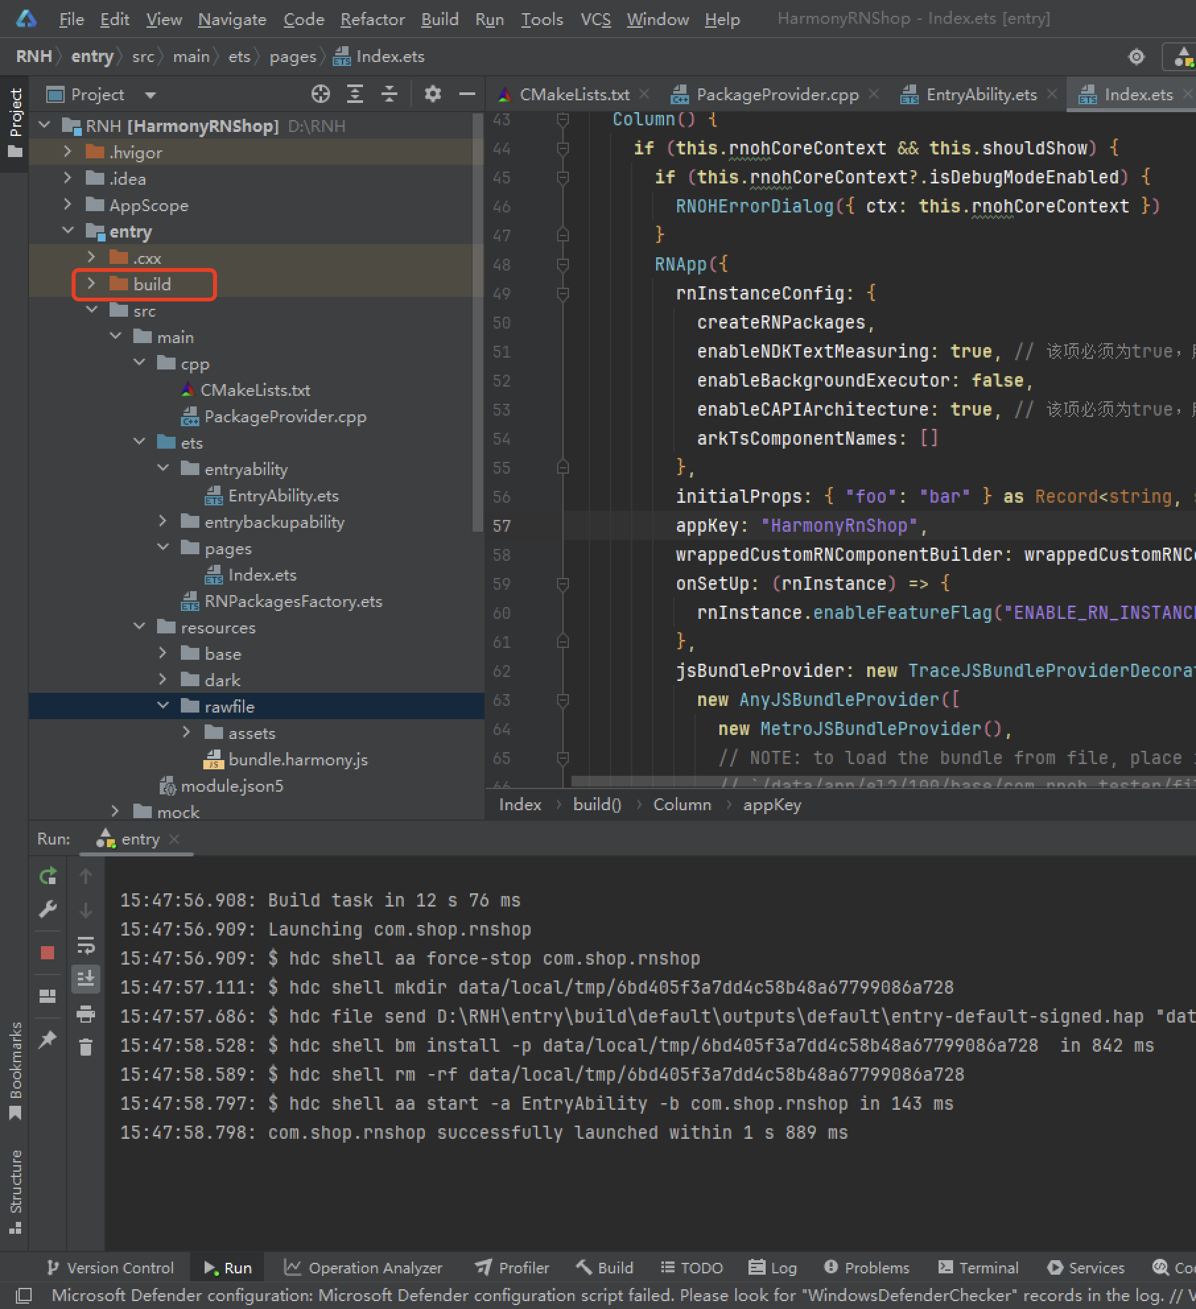
Task: Close the entry Run tab
Action: coord(174,839)
